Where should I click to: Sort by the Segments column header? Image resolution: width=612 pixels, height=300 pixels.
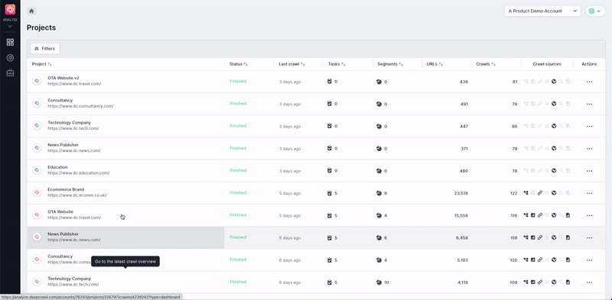389,64
